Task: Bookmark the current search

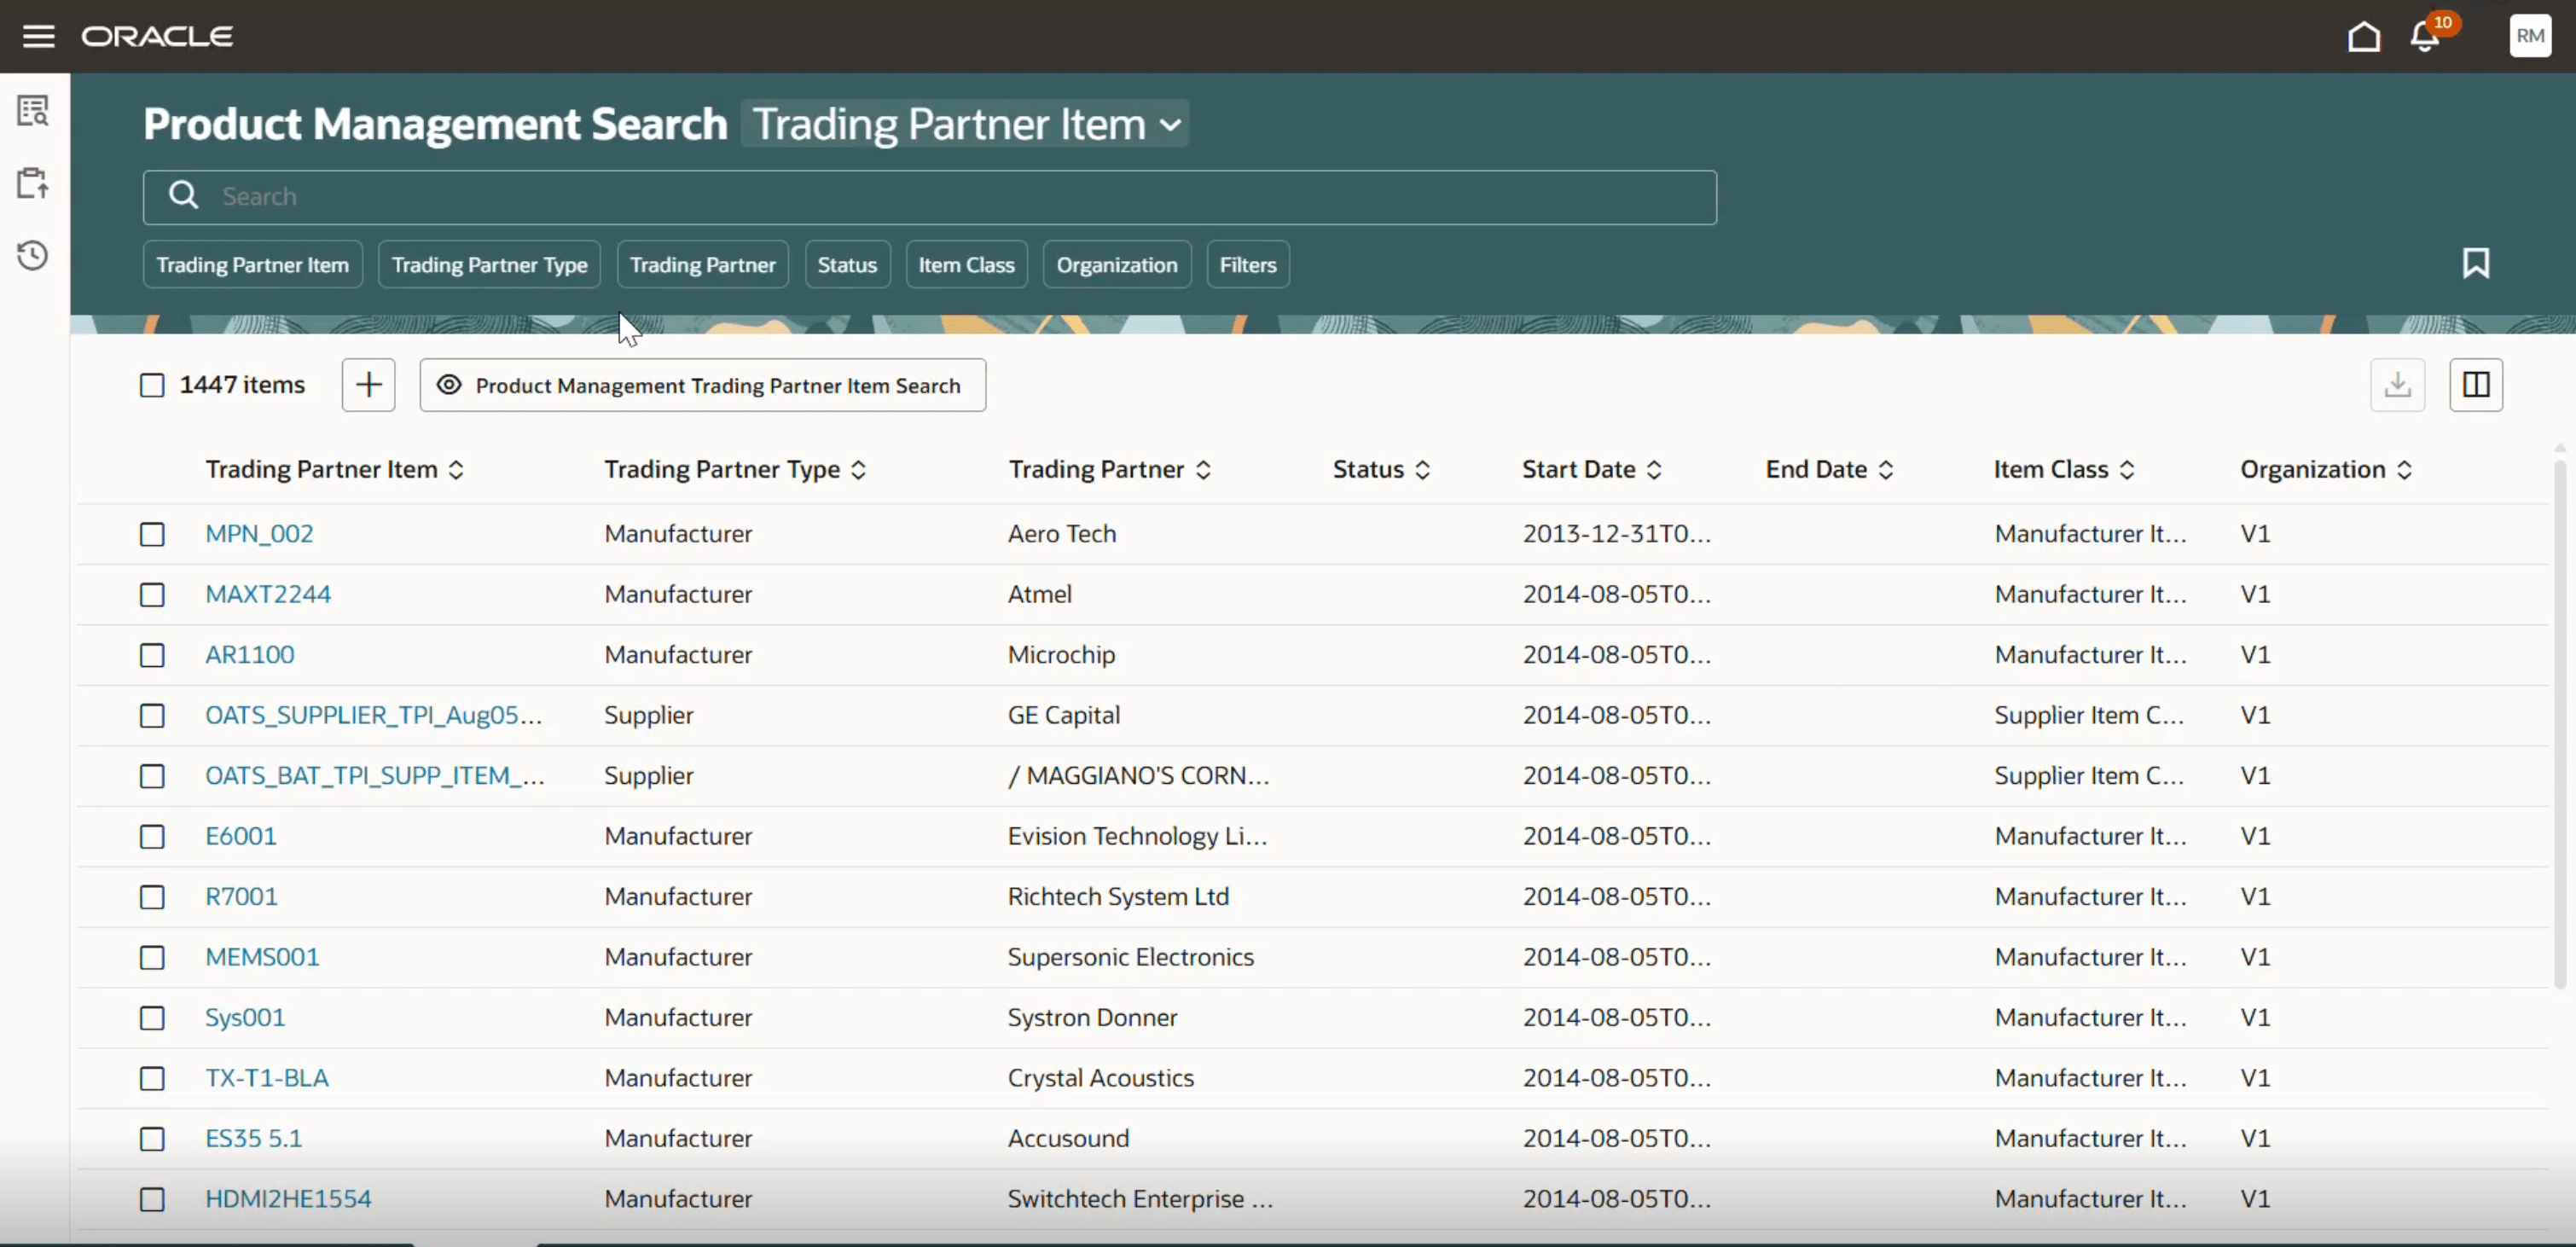Action: pos(2477,263)
